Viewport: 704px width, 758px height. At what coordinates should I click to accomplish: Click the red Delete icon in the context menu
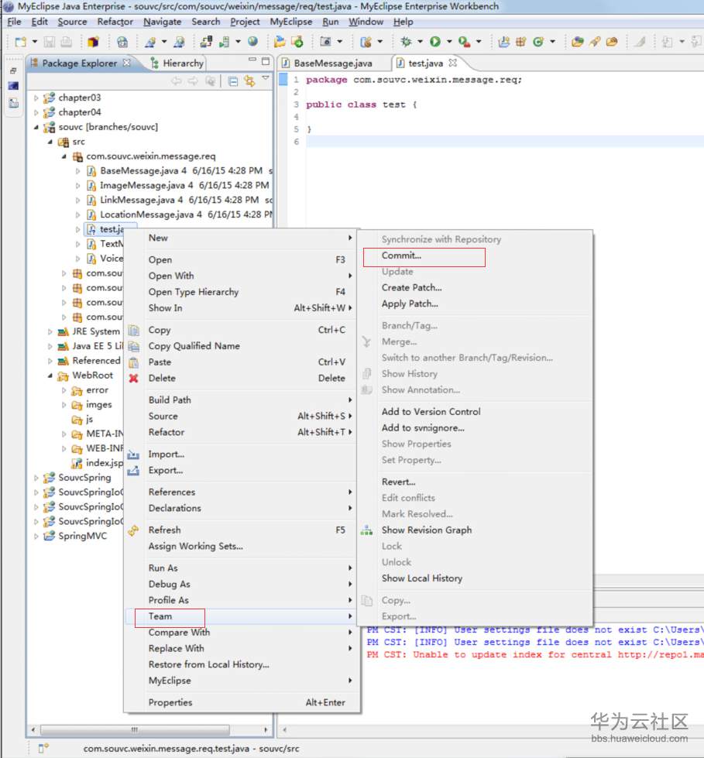(133, 379)
